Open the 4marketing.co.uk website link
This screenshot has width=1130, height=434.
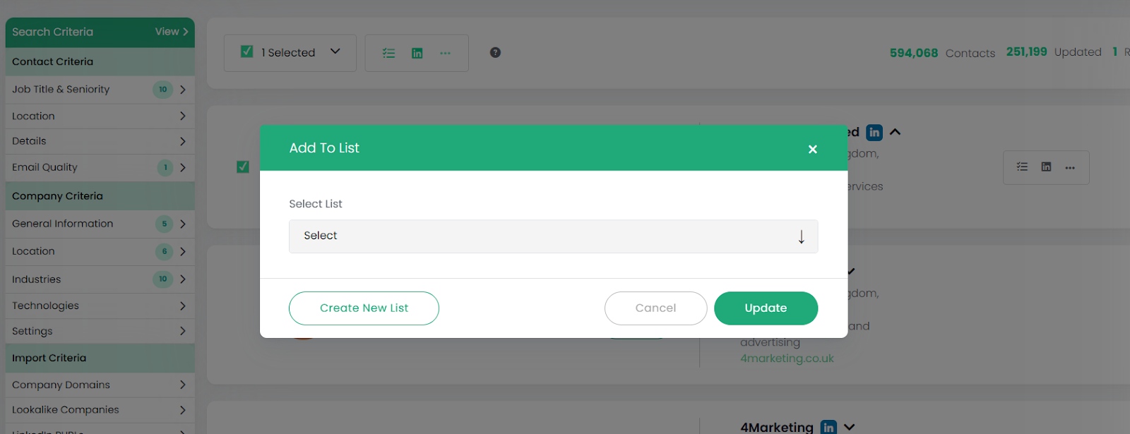787,358
